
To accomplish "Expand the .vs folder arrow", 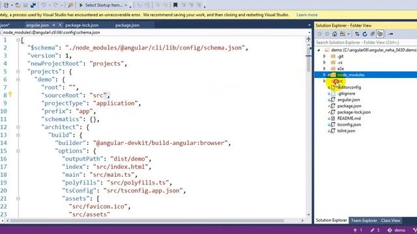I will coord(324,62).
